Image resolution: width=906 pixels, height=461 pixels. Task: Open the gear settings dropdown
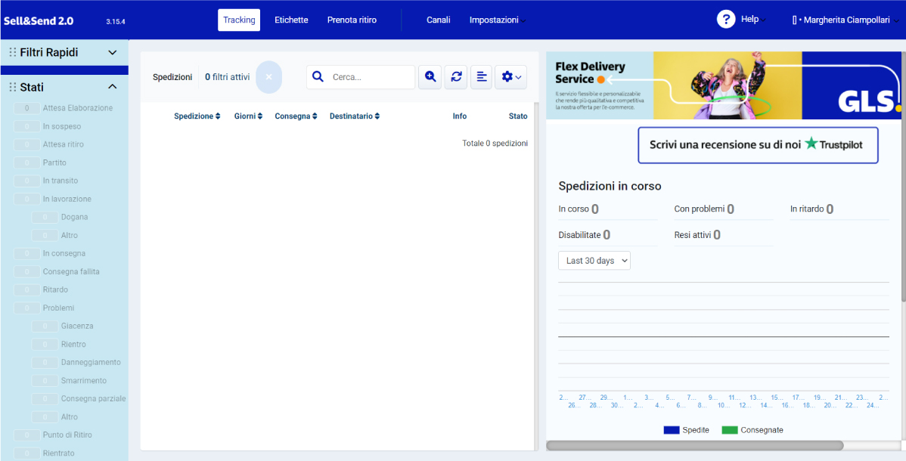(x=511, y=76)
